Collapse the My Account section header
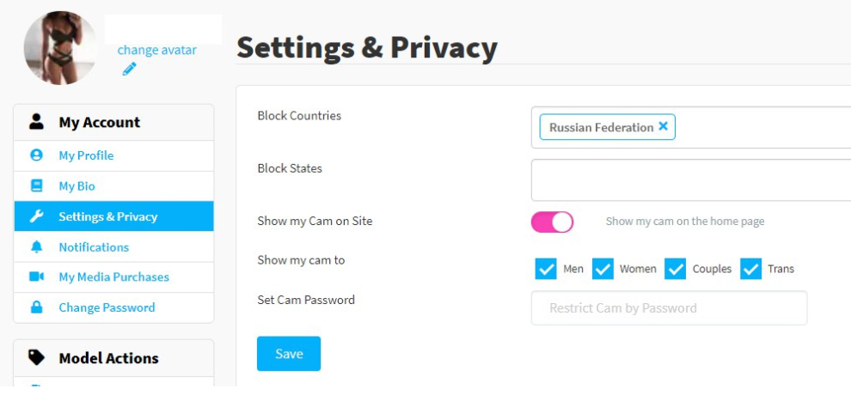The height and width of the screenshot is (401, 851). click(x=113, y=123)
